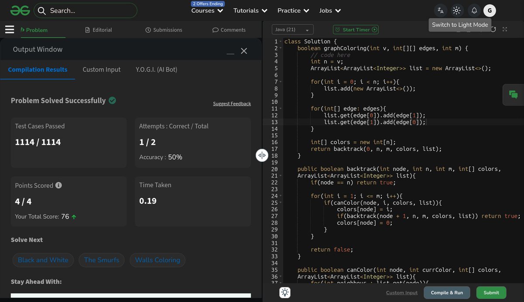This screenshot has width=524, height=302.
Task: Open The Smurfs problem
Action: point(102,260)
